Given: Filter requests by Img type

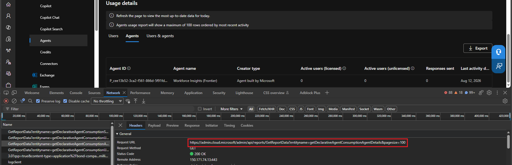Looking at the screenshot, I should (321, 109).
